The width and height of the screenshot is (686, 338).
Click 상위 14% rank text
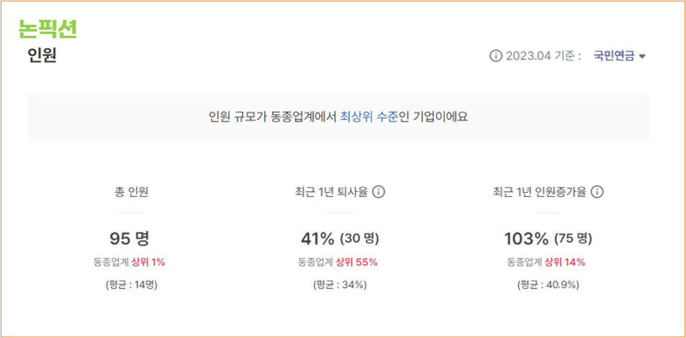pyautogui.click(x=564, y=262)
